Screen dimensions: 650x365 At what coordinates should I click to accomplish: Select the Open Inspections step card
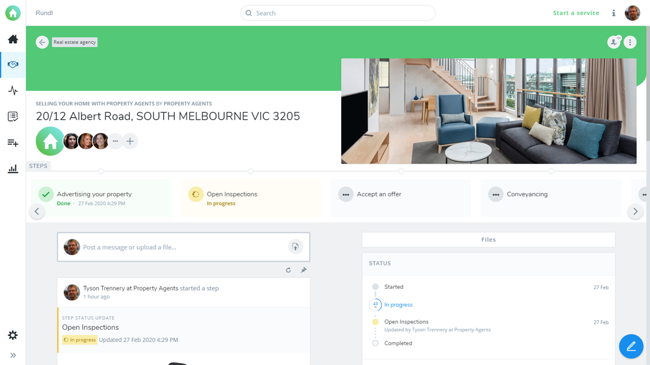click(251, 198)
